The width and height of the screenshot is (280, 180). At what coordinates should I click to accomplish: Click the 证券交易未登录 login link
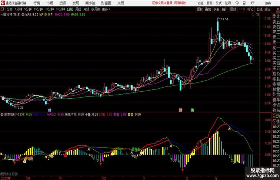(162, 3)
